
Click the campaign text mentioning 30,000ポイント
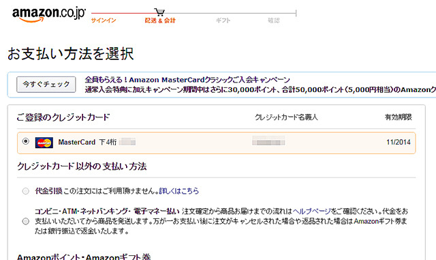260,89
